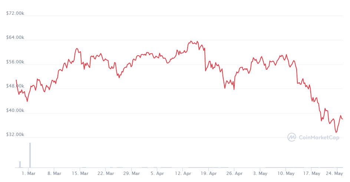
Task: Click the $40.00k price axis label
Action: [16, 110]
